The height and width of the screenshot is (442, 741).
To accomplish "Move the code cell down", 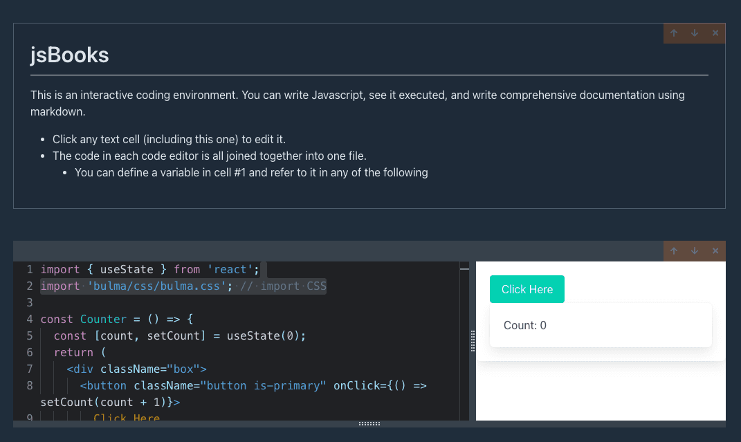I will click(695, 251).
